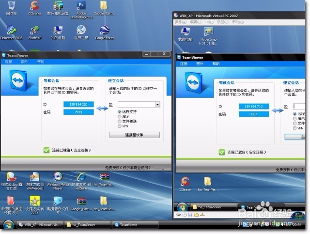Image resolution: width=310 pixels, height=234 pixels.
Task: Open 操作(A) menu in Virtual PC window
Action: pos(181,22)
